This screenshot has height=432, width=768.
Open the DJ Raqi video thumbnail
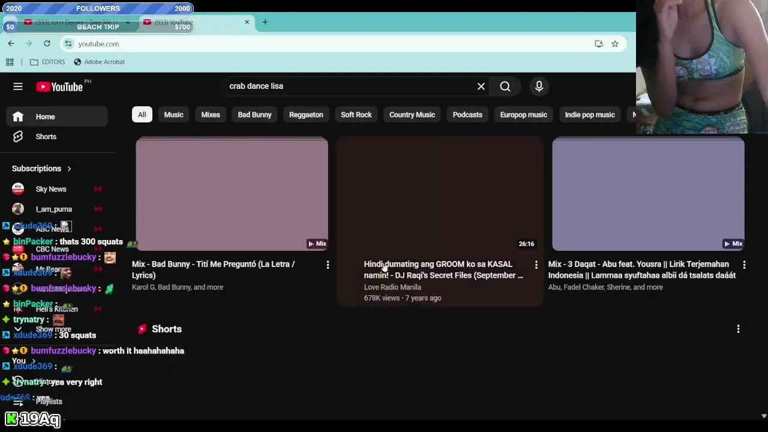[440, 194]
